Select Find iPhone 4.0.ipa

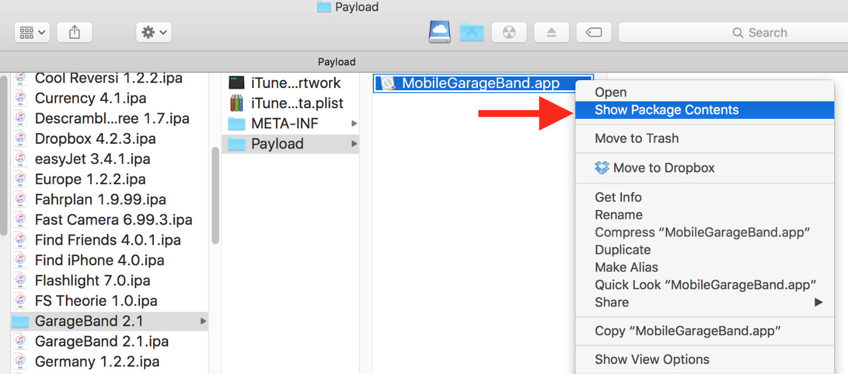pos(109,260)
